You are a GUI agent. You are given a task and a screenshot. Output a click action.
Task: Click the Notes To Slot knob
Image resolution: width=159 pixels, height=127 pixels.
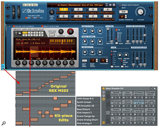click(x=52, y=12)
